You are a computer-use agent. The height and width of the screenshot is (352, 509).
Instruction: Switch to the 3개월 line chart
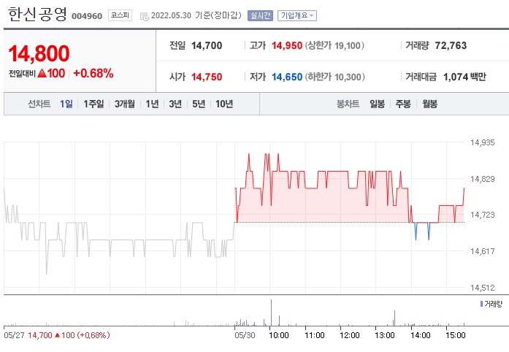point(125,104)
